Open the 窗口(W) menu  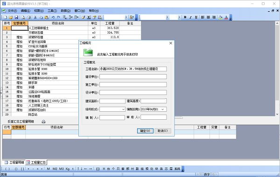pos(79,11)
